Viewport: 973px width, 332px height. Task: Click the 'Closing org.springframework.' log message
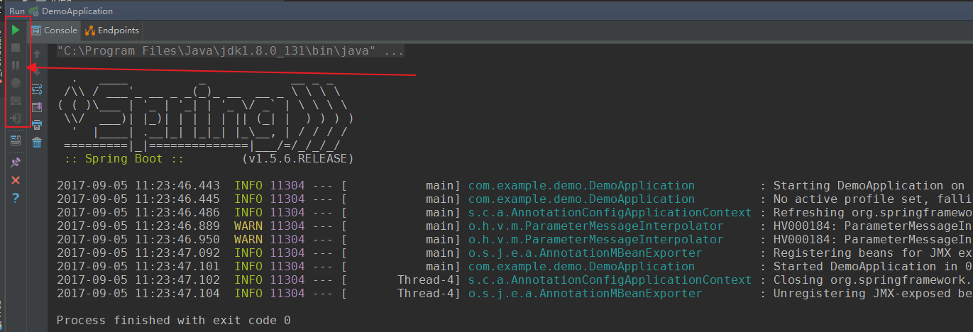[872, 280]
